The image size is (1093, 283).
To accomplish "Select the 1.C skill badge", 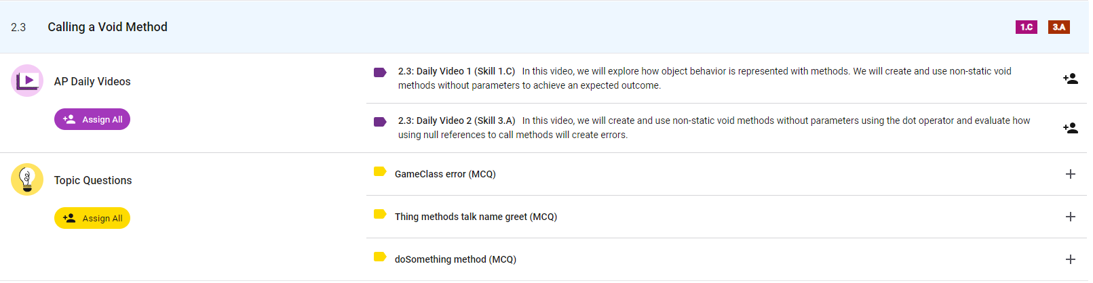I will tap(1026, 27).
